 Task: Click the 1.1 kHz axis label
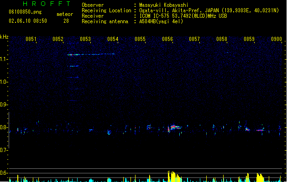coord(4,59)
